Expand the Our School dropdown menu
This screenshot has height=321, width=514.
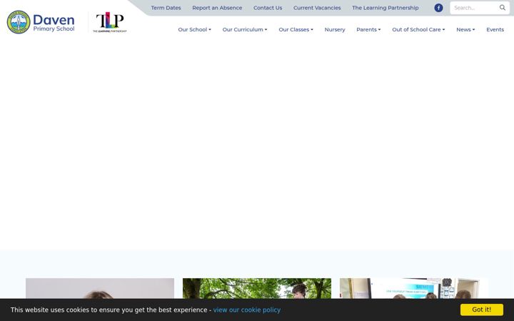point(194,29)
